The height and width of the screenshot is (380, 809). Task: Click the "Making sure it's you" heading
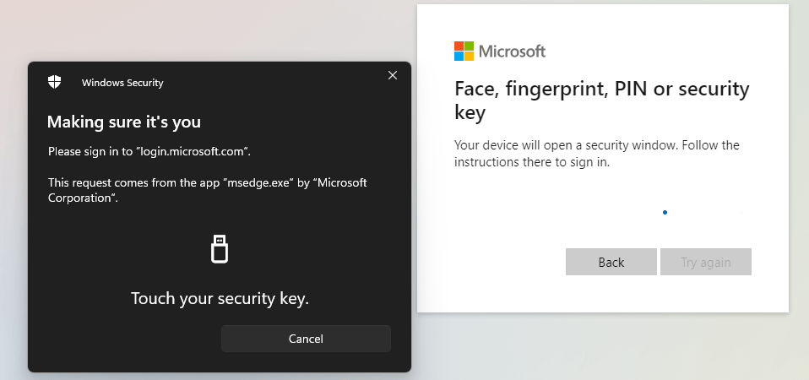coord(124,122)
